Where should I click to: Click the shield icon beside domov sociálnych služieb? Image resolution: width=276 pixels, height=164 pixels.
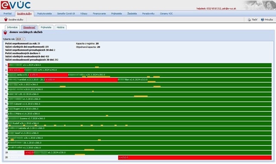(5, 33)
